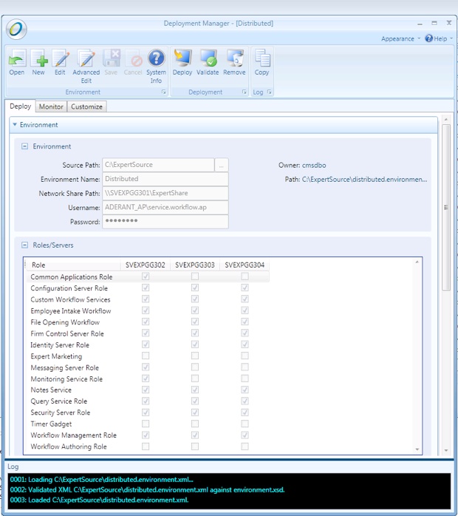Switch to the Customize tab

(x=87, y=106)
